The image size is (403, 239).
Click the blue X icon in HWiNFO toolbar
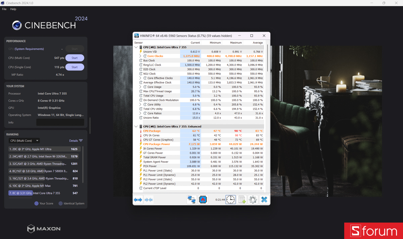(x=264, y=200)
